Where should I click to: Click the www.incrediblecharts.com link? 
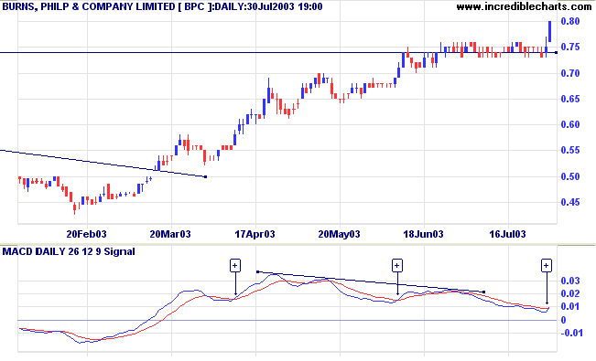(524, 6)
